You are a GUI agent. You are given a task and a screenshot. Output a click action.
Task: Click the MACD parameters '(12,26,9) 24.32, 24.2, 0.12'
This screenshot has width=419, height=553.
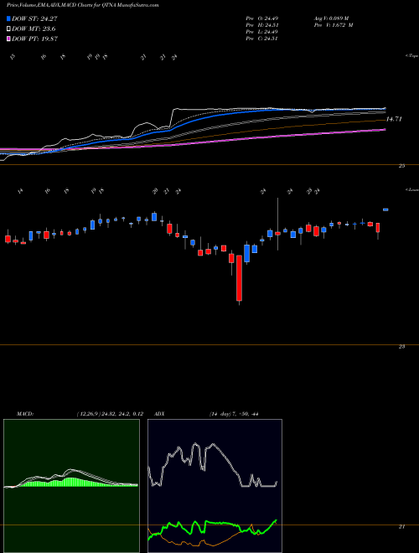[110, 414]
